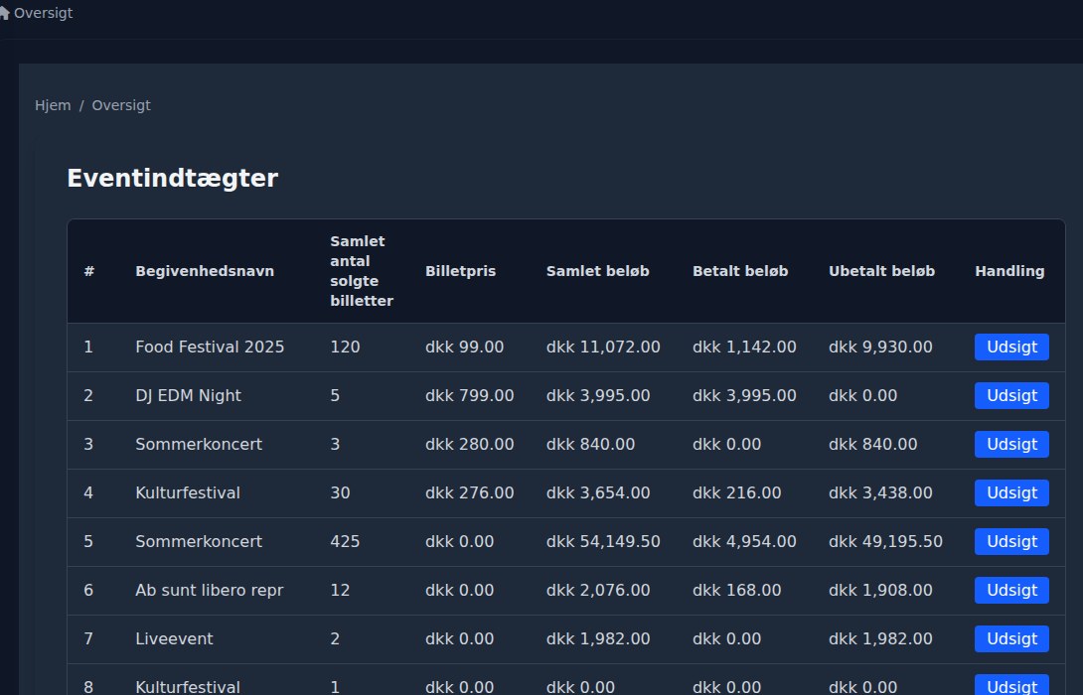
Task: Select Kulturfestival name in row 4
Action: 187,493
